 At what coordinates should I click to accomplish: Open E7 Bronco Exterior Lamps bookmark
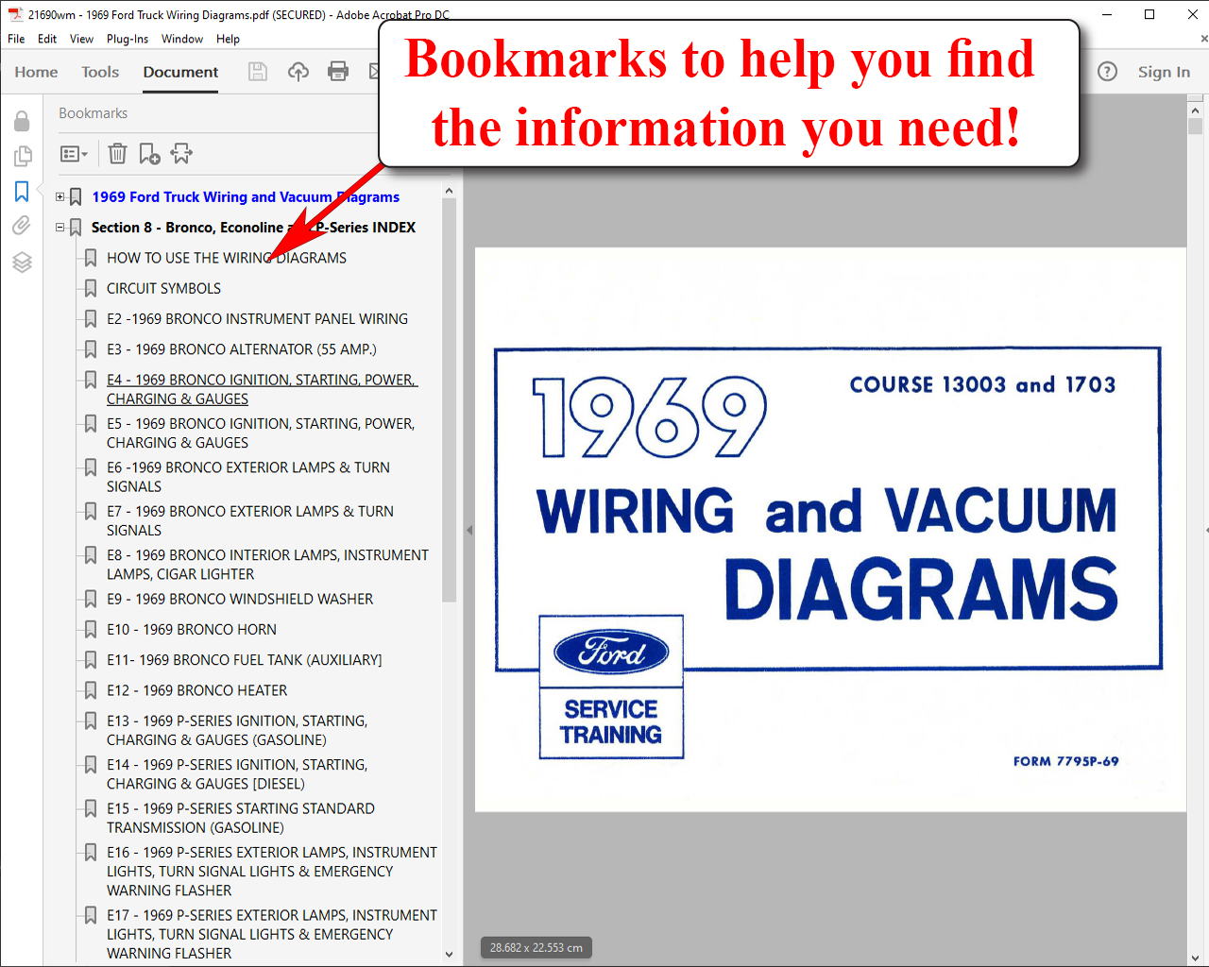pos(250,521)
